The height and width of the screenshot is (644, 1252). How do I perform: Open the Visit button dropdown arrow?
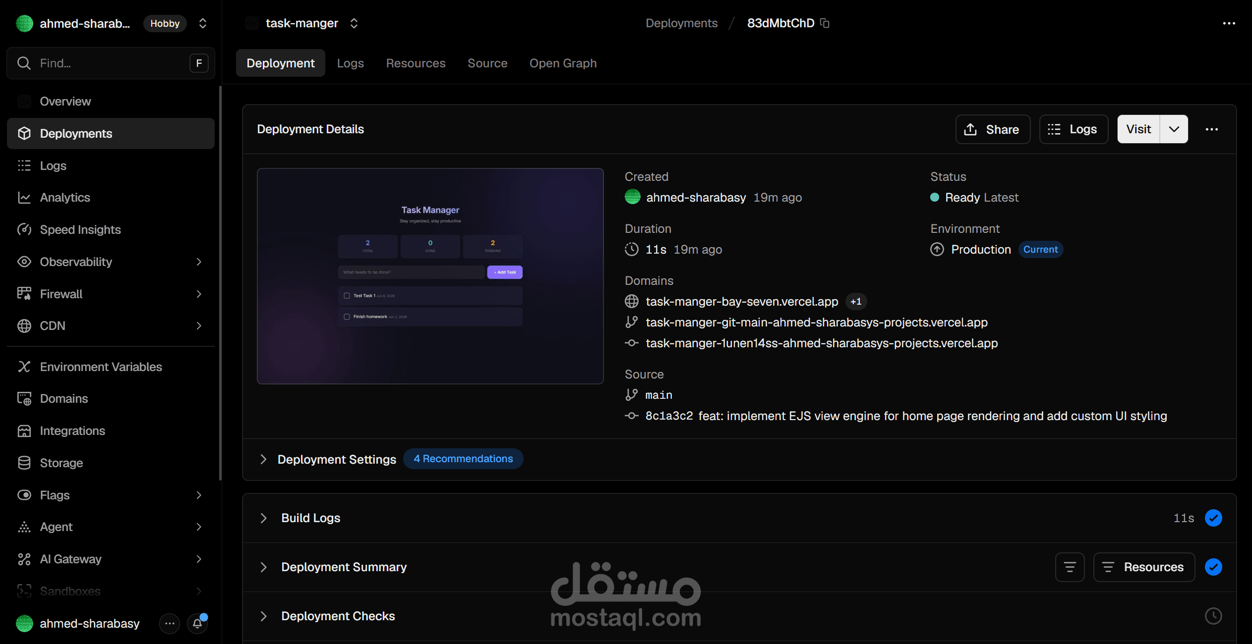click(1174, 129)
